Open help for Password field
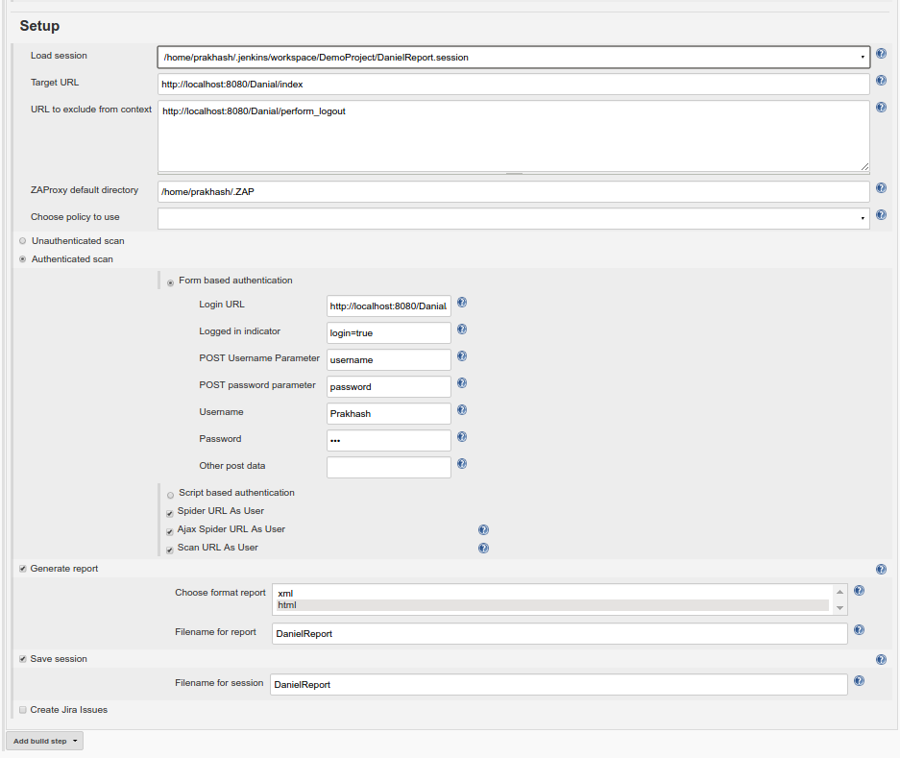The height and width of the screenshot is (758, 900). (461, 437)
